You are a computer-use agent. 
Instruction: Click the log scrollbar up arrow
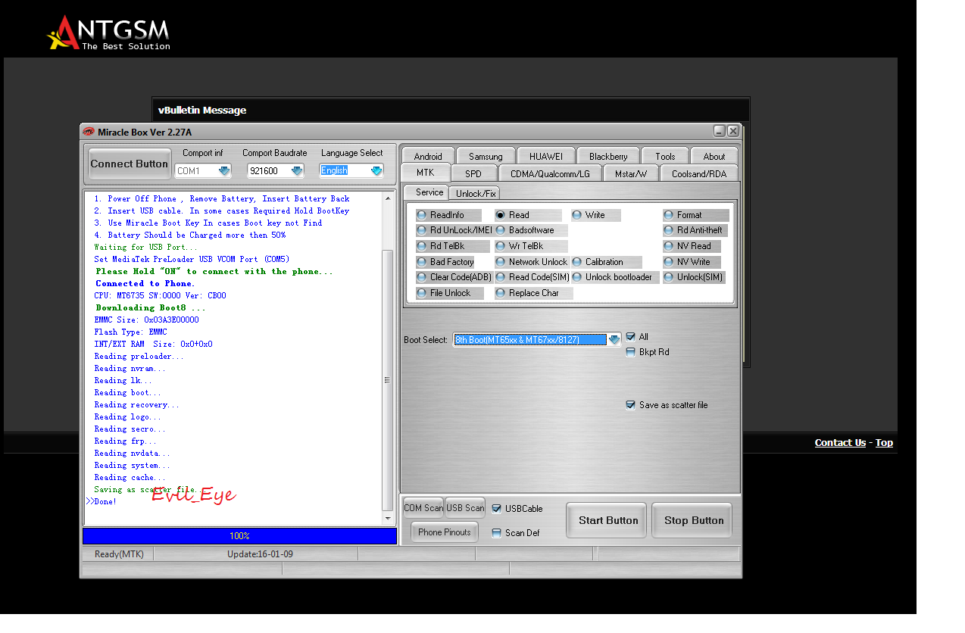pos(389,198)
